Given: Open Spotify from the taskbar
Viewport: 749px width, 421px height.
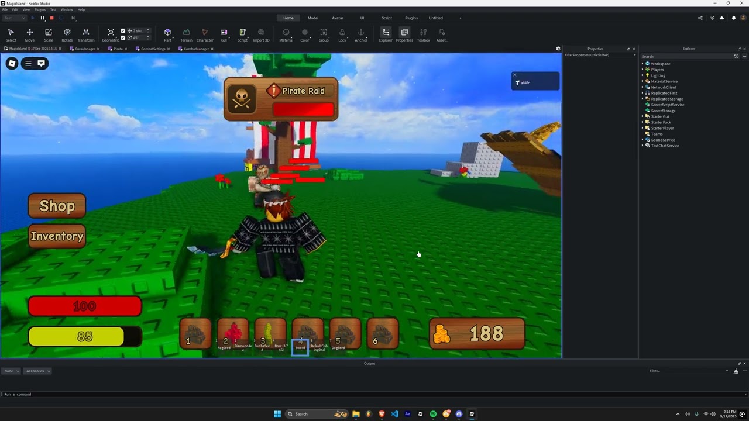Looking at the screenshot, I should coord(433,414).
